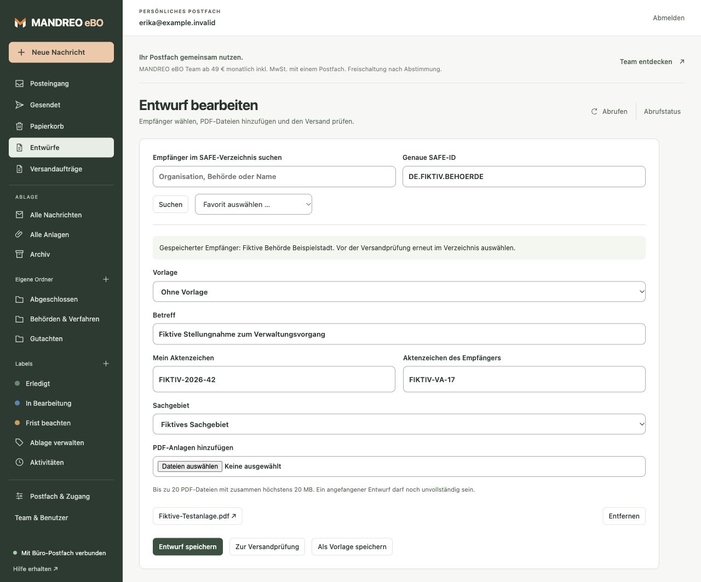Click the Gutachten folder icon
Screen dimensions: 701x582
tap(20, 339)
